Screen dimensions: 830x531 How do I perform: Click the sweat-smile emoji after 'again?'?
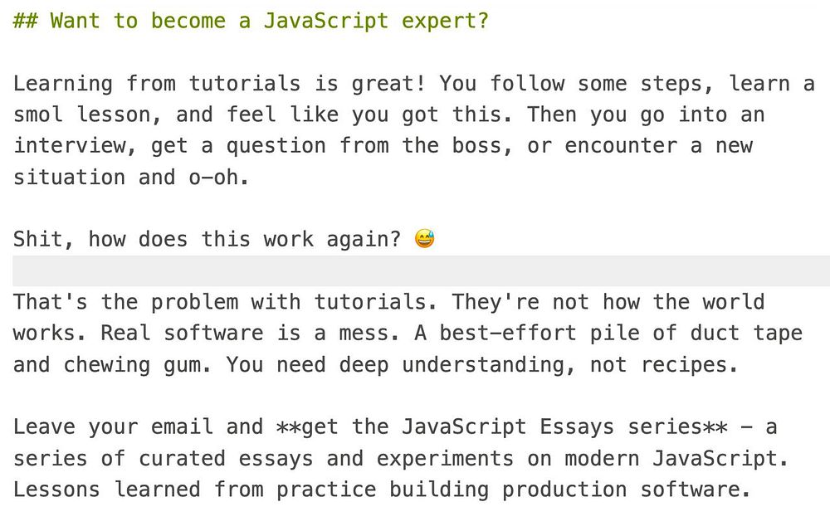(424, 238)
